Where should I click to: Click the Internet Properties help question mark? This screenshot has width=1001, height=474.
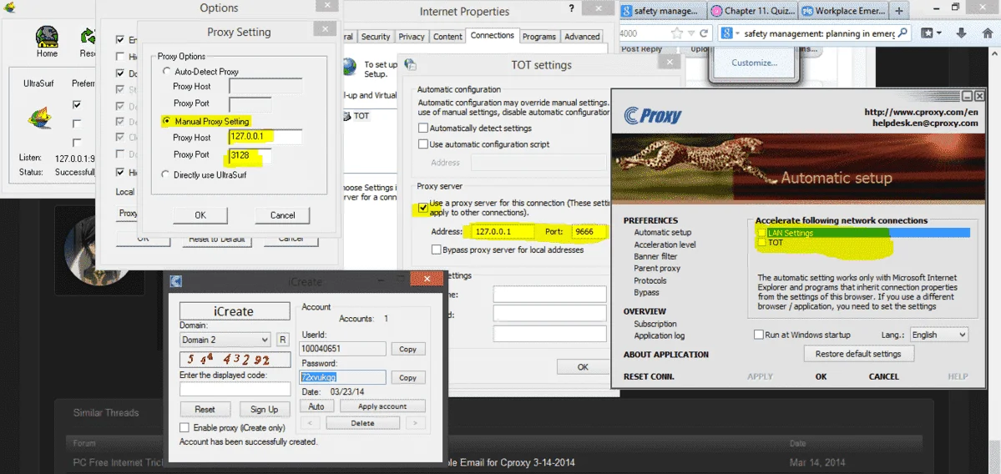point(571,9)
